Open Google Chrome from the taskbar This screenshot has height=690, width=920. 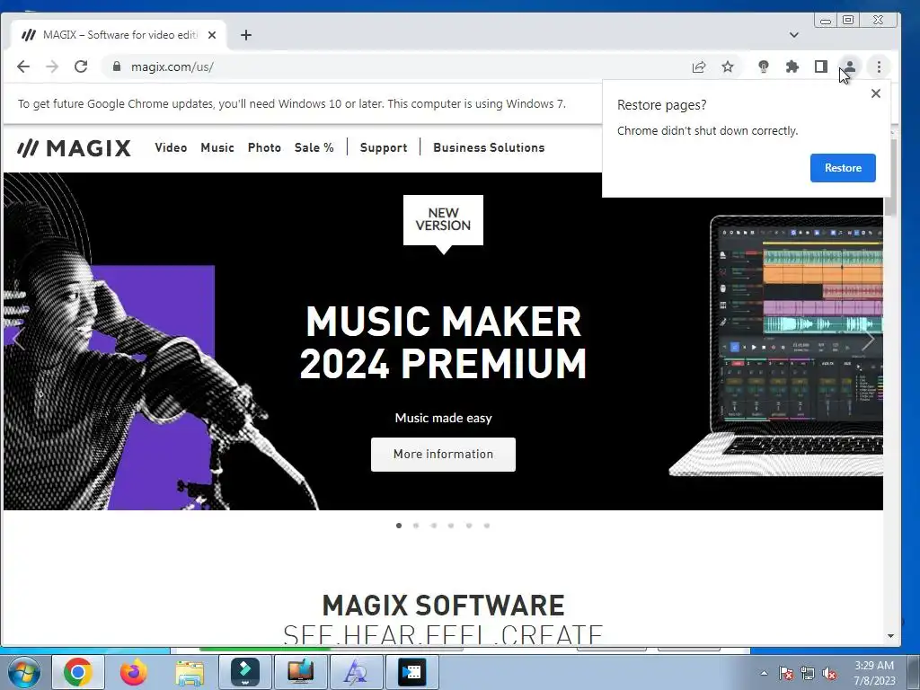(78, 672)
